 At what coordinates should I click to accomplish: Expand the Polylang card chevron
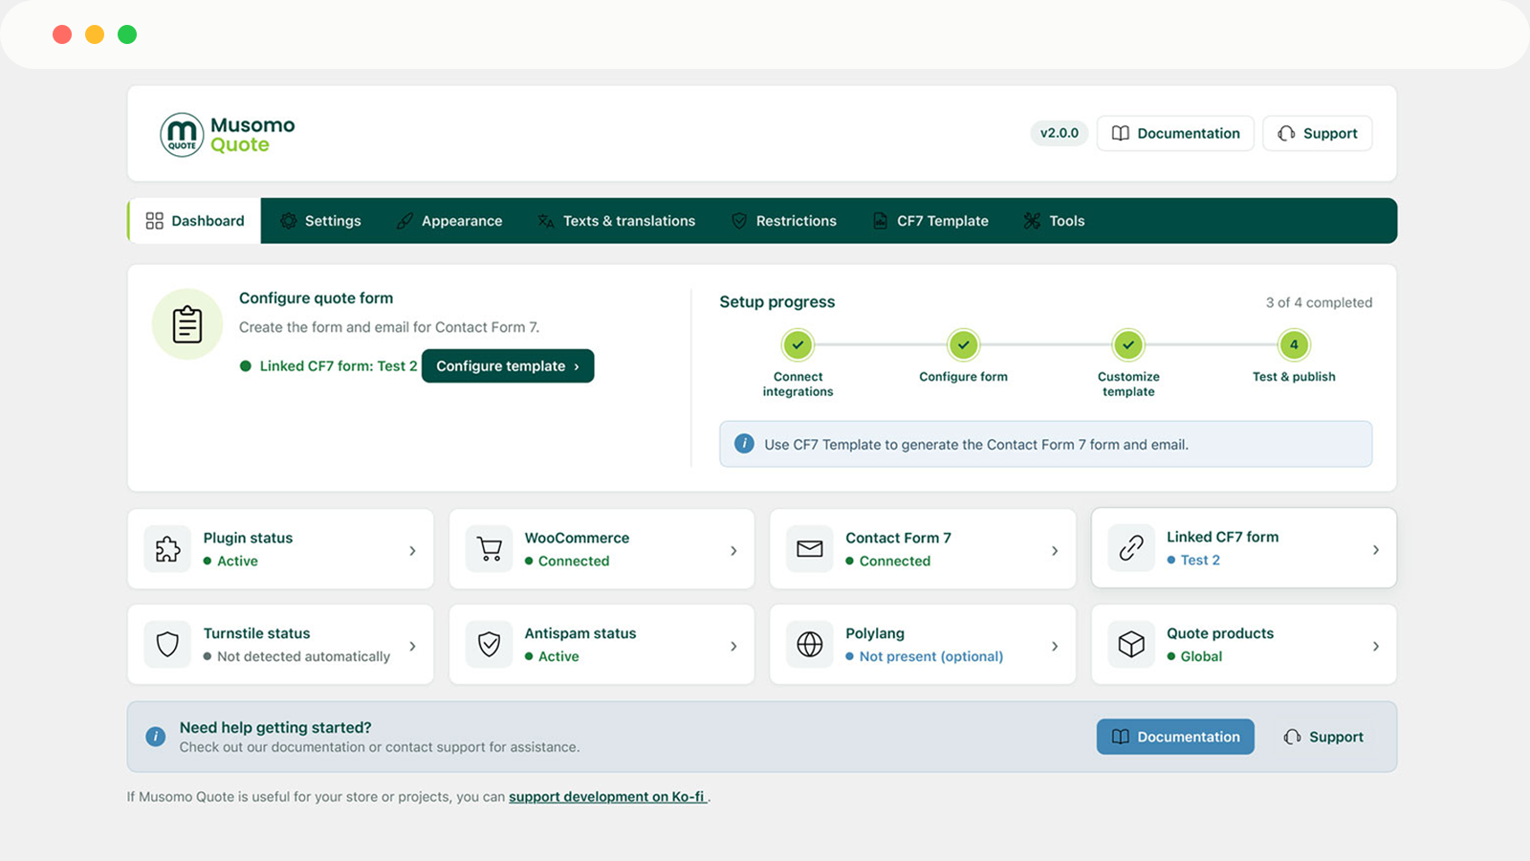(1055, 647)
